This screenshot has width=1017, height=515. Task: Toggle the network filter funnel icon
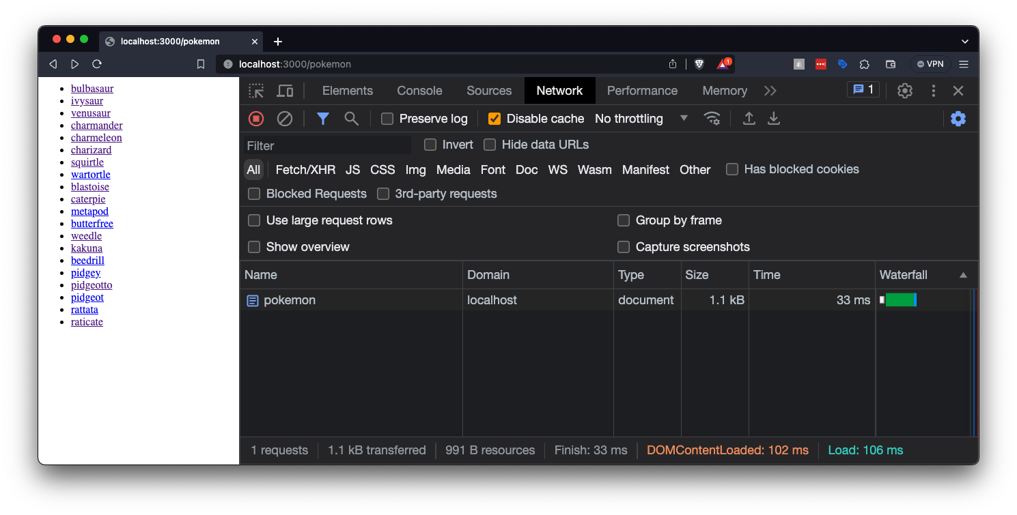pos(323,119)
